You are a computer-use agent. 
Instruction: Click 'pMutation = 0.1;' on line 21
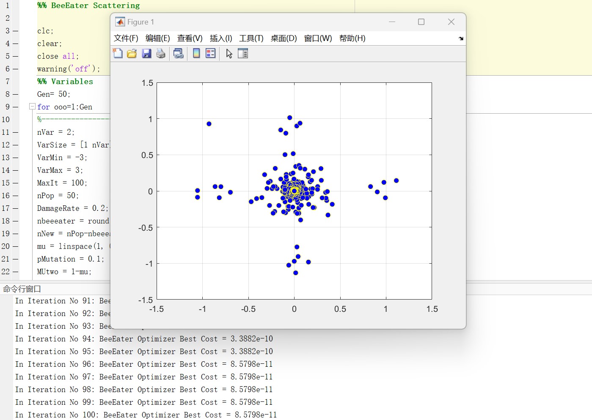71,259
